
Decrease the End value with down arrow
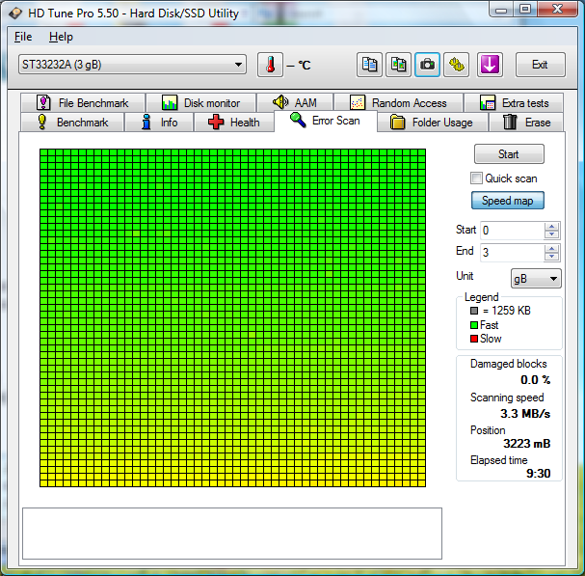click(551, 257)
